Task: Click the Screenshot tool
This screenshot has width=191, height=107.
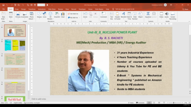Action: [x=24, y=16]
